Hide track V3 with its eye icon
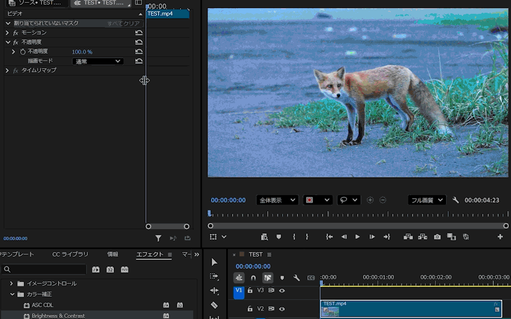 [x=282, y=290]
